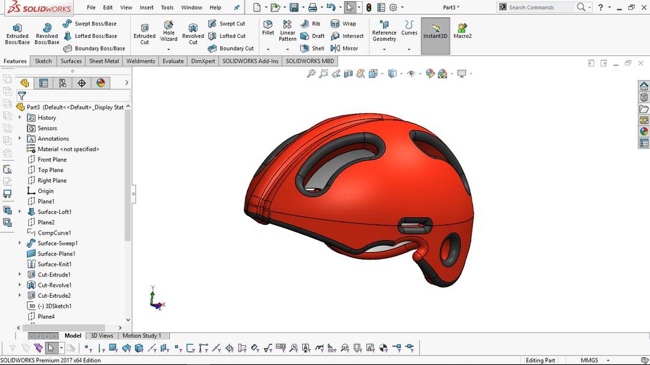Screen dimensions: 650x365
Task: Click the Help question mark button
Action: click(x=601, y=7)
